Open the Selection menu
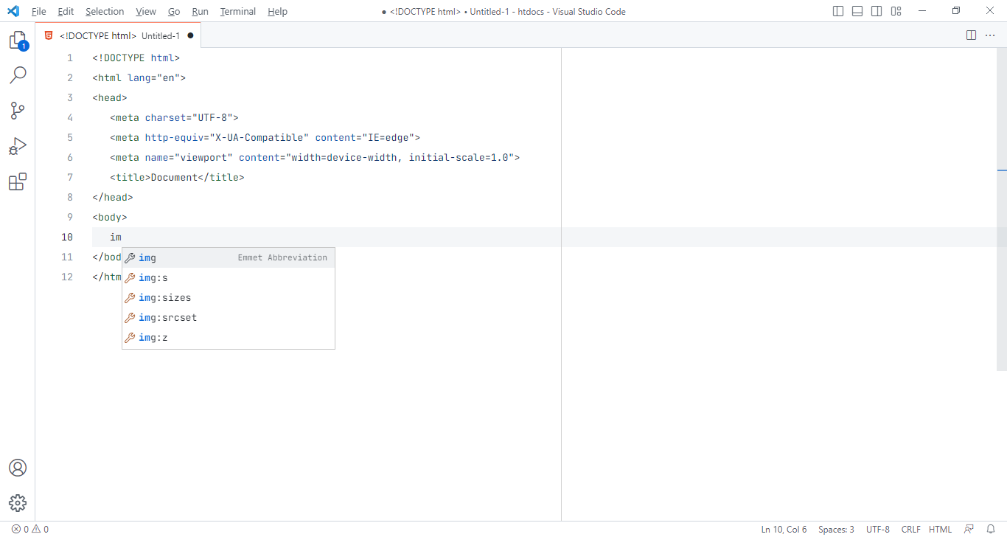The width and height of the screenshot is (1007, 537). (105, 11)
